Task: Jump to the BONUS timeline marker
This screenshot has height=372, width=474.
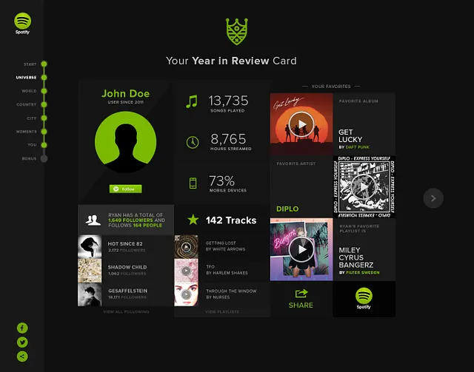Action: point(44,158)
